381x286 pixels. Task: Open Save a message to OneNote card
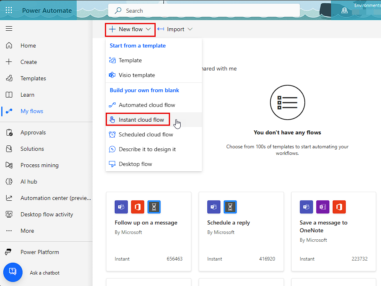tap(333, 232)
